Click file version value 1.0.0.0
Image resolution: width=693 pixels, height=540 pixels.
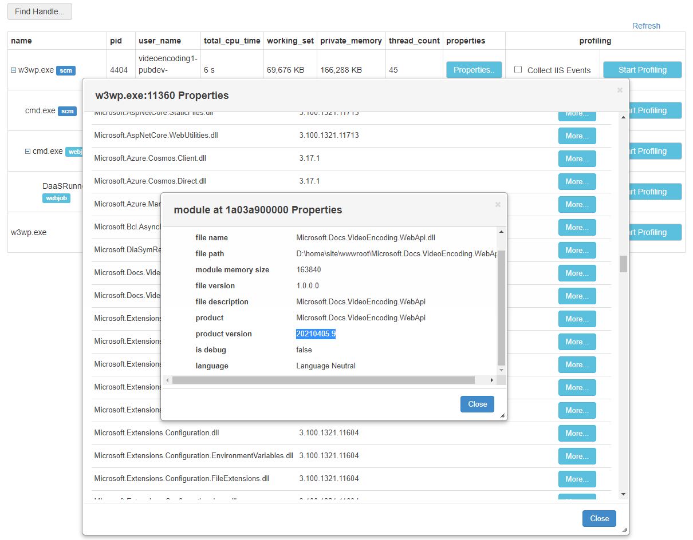pos(308,285)
